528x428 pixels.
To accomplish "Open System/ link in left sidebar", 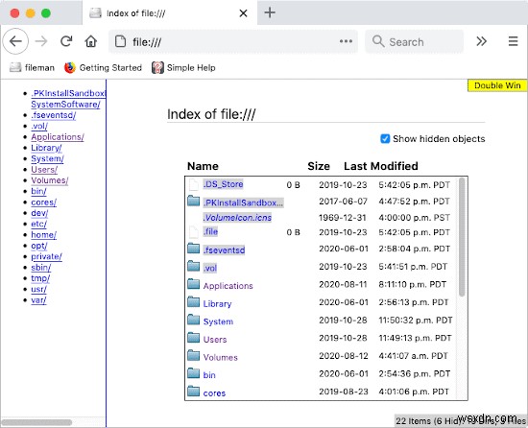I will 47,158.
